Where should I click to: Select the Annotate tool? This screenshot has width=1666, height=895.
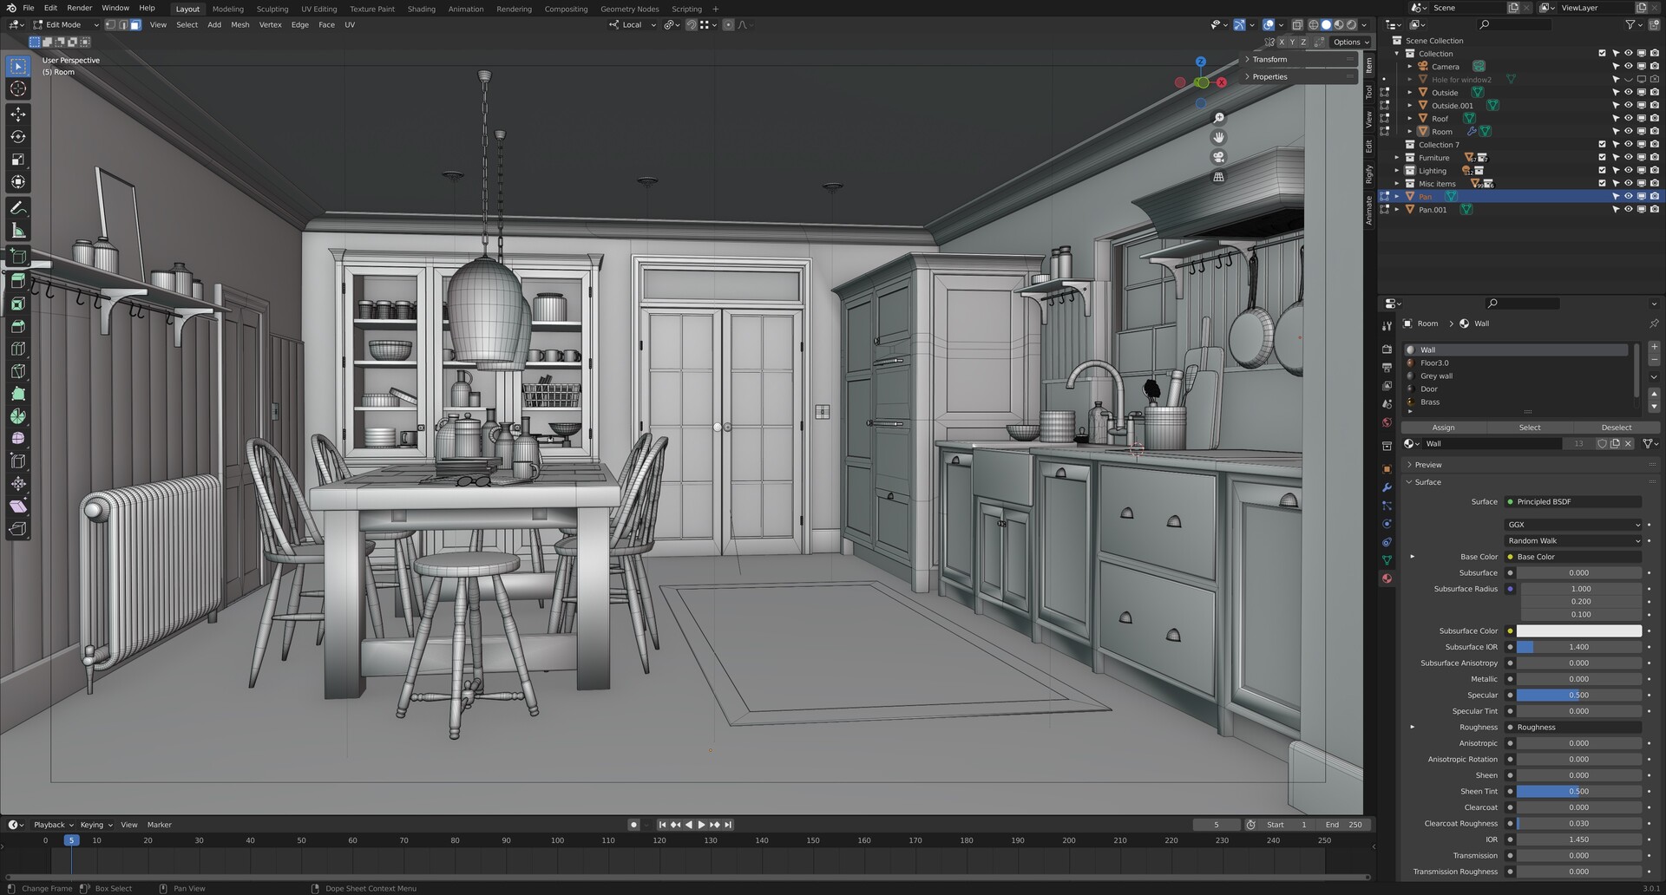[x=18, y=208]
